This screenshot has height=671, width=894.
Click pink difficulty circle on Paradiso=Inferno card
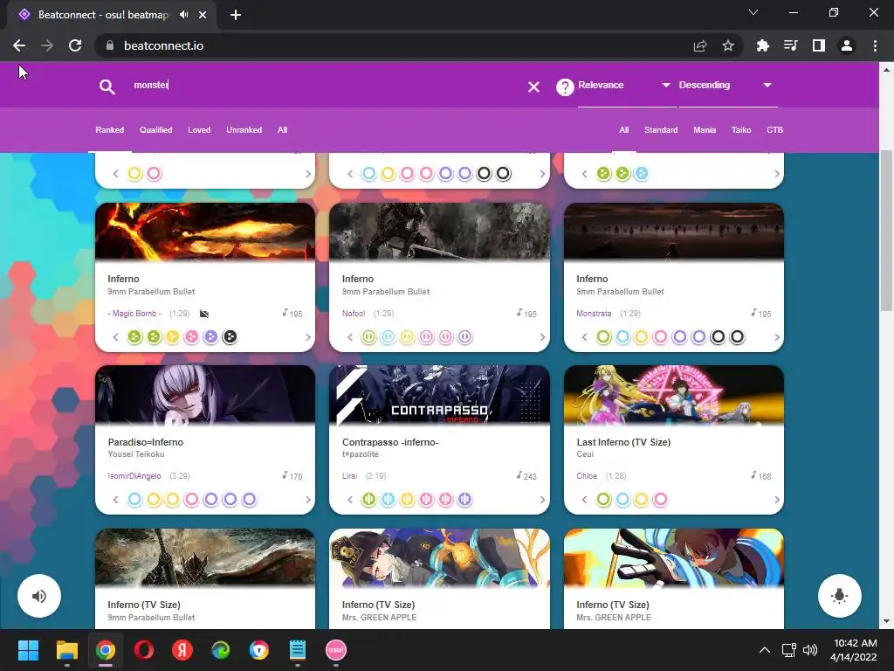pos(191,500)
